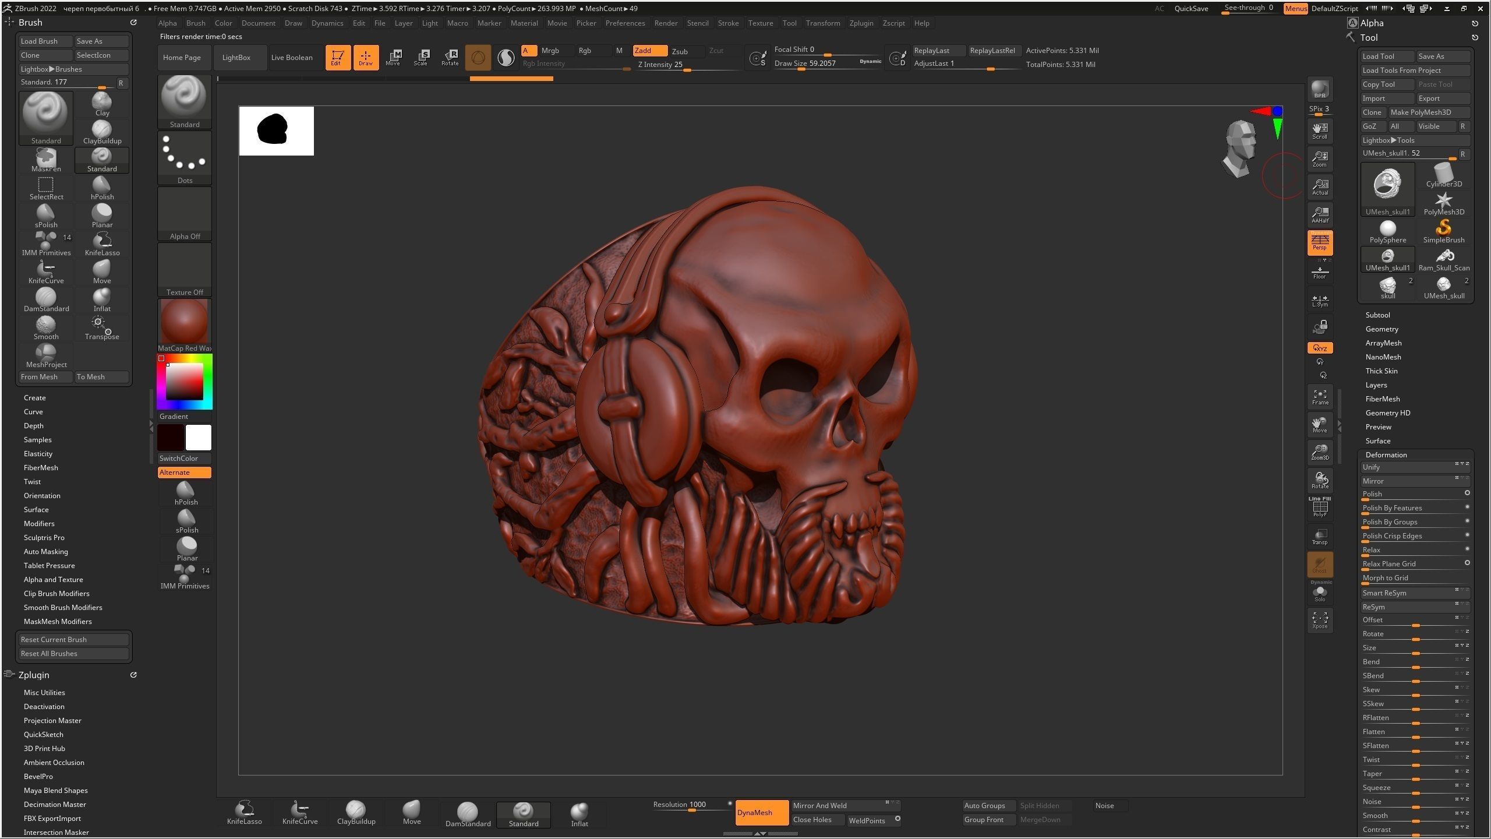Select the Ram_Skull_Scan tool thumbnail
Viewport: 1491px width, 839px height.
click(x=1444, y=259)
